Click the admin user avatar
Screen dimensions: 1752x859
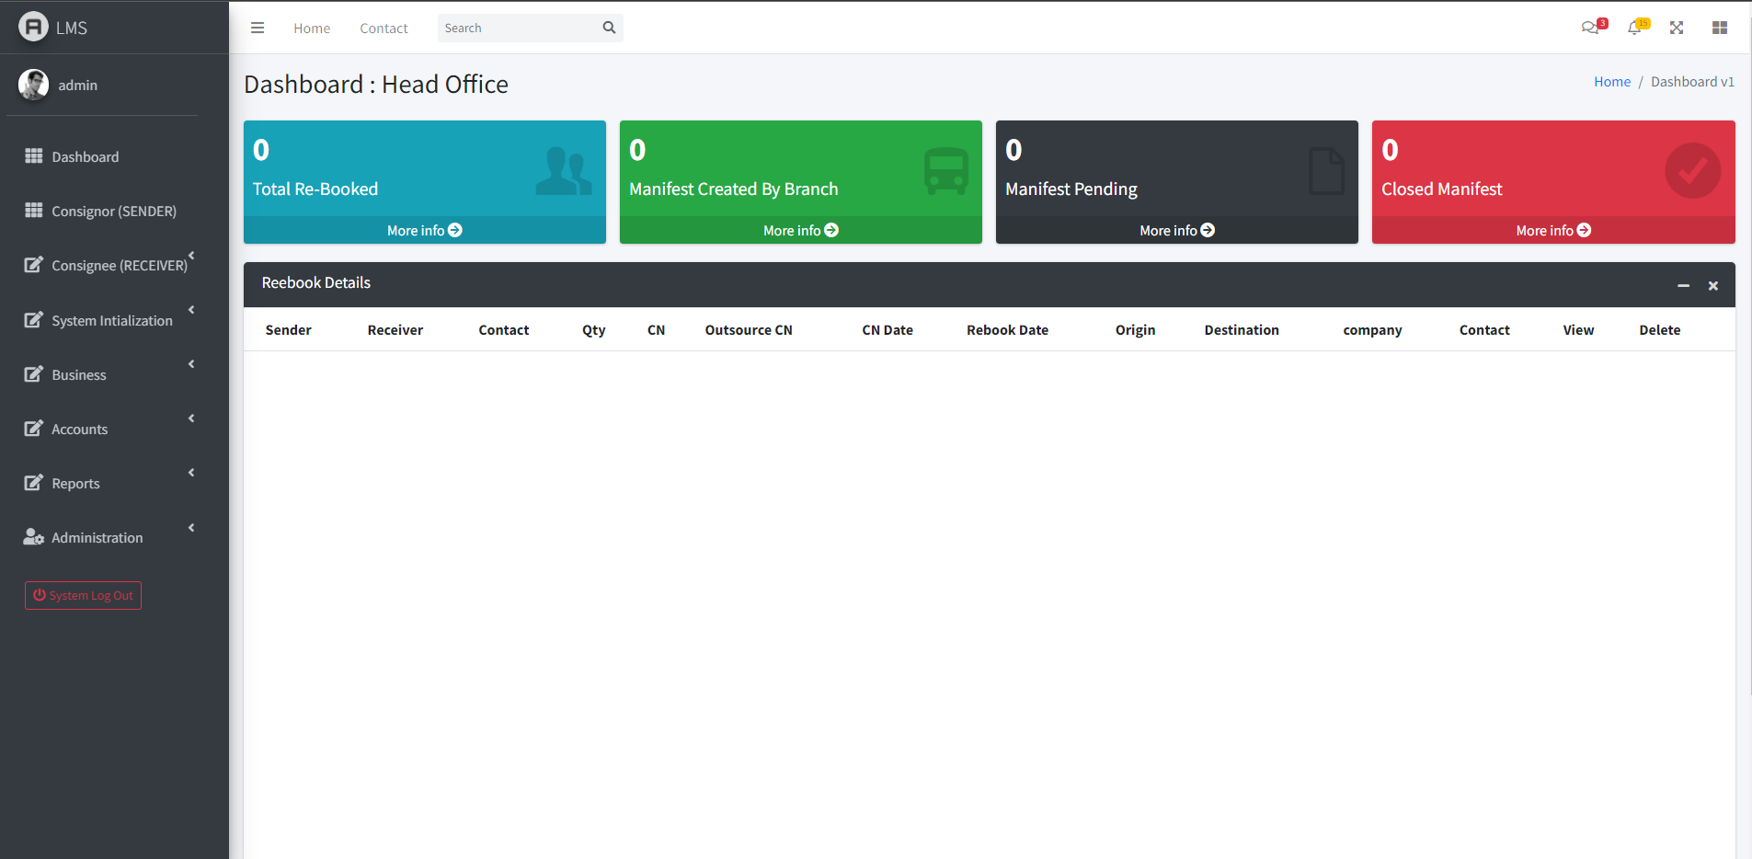point(33,85)
